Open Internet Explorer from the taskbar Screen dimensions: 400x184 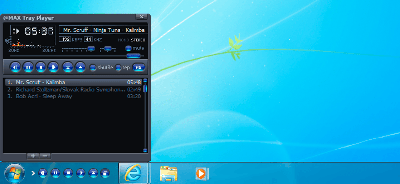pyautogui.click(x=133, y=173)
